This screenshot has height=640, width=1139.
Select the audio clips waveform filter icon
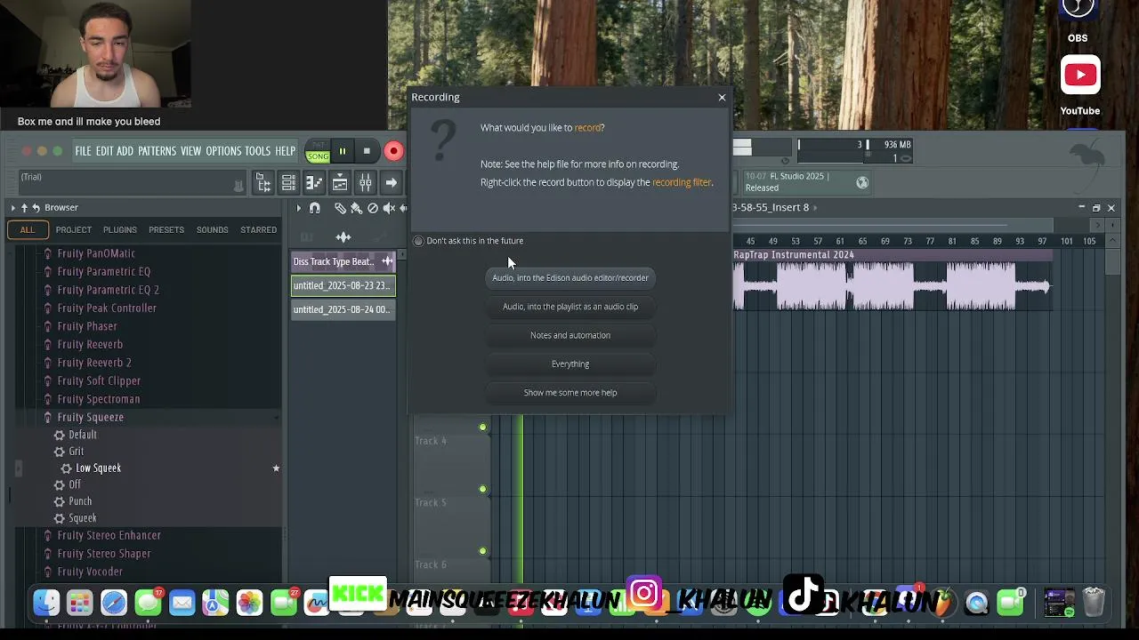click(x=343, y=236)
